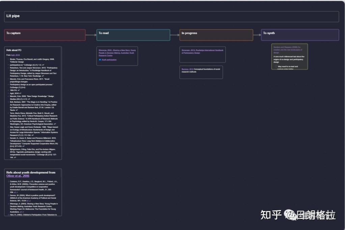345x230 pixels.
Task: Click the backlink arrow beside the Damon 2004 entry
Action: pyautogui.click(x=28, y=201)
